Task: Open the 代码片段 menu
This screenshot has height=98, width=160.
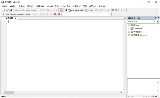Action: (40, 6)
